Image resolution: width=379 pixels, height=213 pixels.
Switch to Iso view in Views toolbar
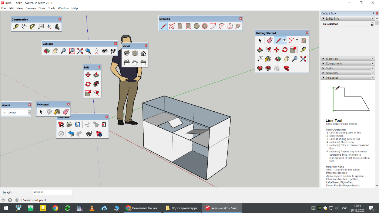(127, 54)
